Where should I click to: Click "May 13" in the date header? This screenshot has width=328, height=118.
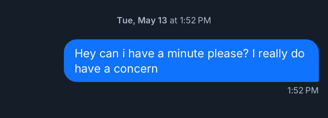[152, 21]
